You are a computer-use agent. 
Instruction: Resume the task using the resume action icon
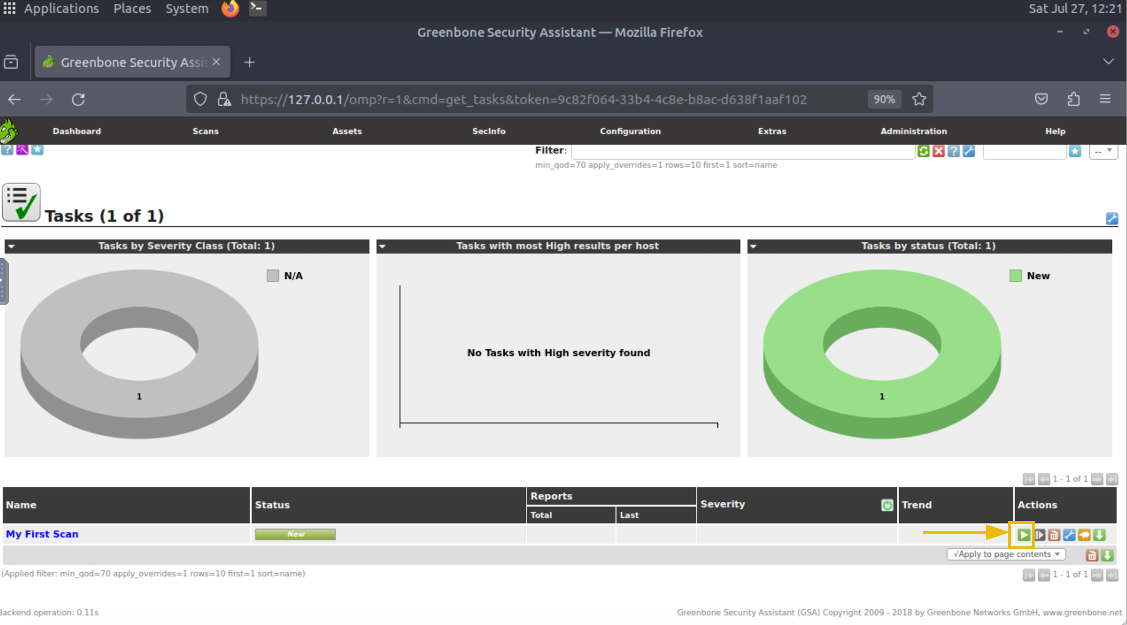(x=1039, y=535)
